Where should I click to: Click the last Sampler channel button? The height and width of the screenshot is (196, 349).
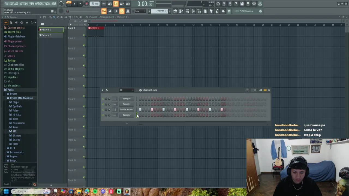127,115
